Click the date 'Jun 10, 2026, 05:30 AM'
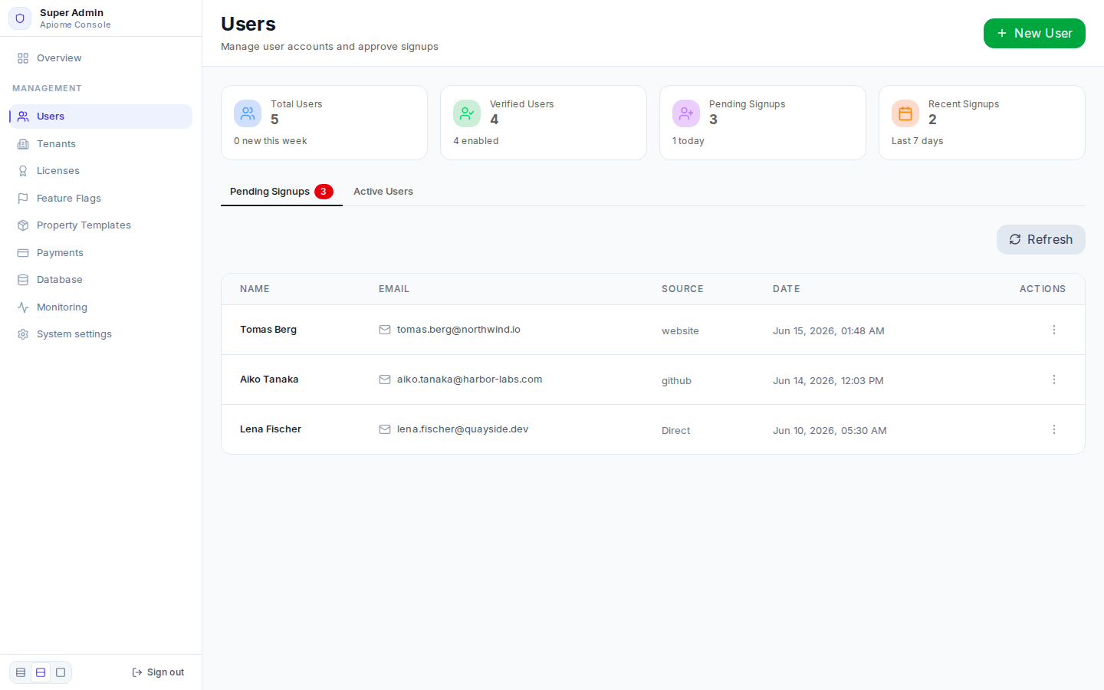This screenshot has height=690, width=1104. (830, 431)
